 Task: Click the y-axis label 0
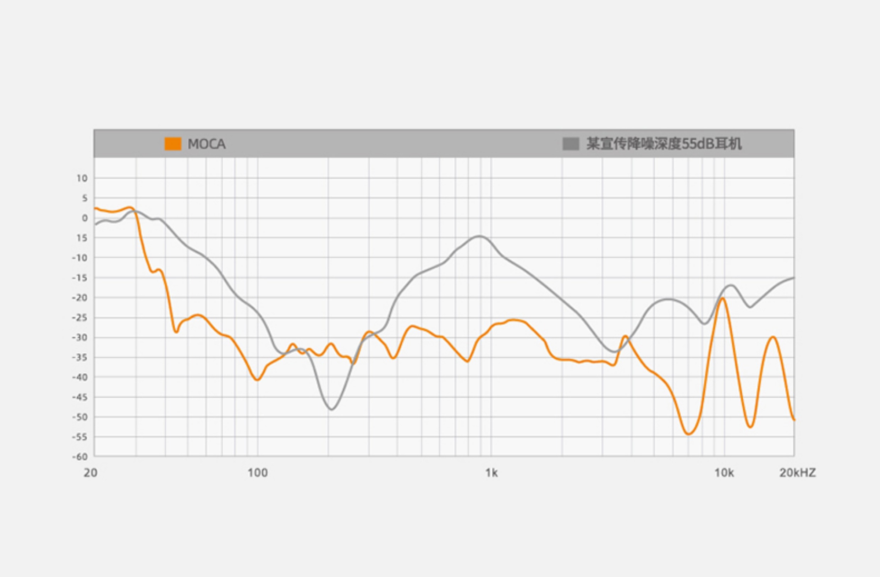point(85,218)
